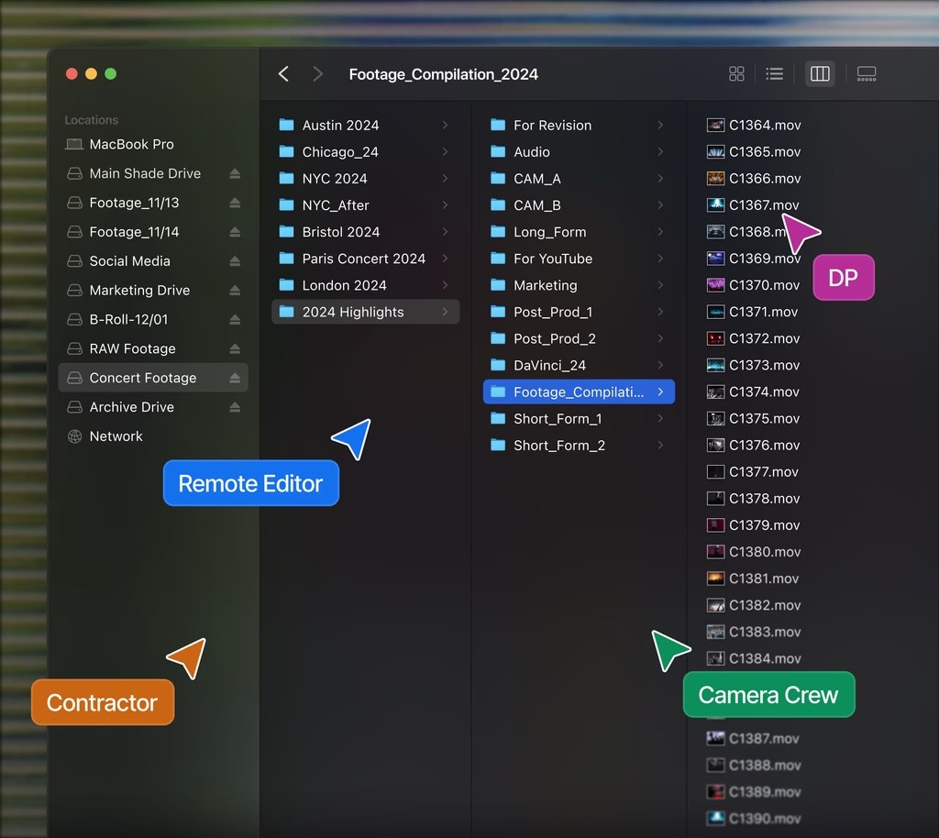Switch to gallery view
The image size is (939, 838).
pyautogui.click(x=866, y=73)
